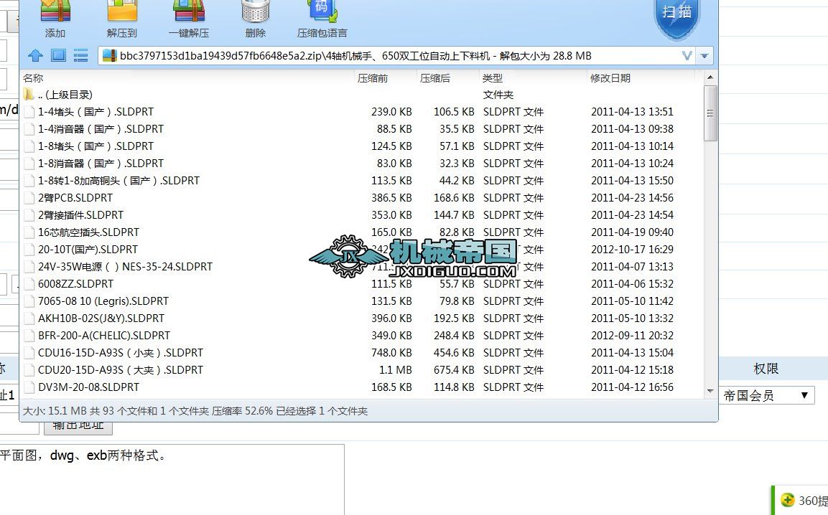Click the 454.6 KB compressed size of CDU16-15D-A93S

pos(454,353)
